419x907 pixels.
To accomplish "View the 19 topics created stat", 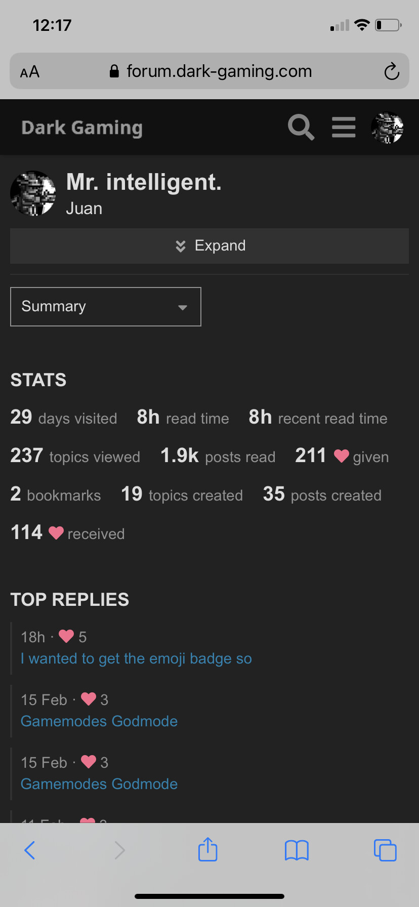I will [182, 494].
